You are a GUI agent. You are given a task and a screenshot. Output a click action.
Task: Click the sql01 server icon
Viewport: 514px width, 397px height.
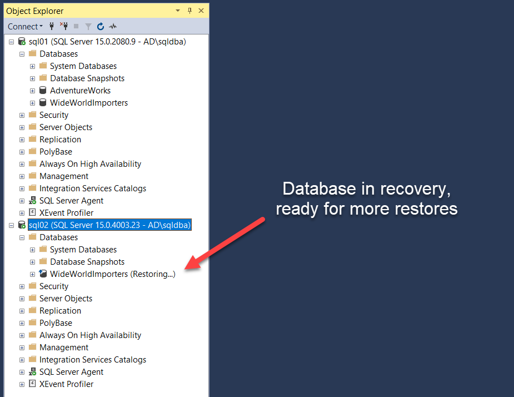click(22, 41)
